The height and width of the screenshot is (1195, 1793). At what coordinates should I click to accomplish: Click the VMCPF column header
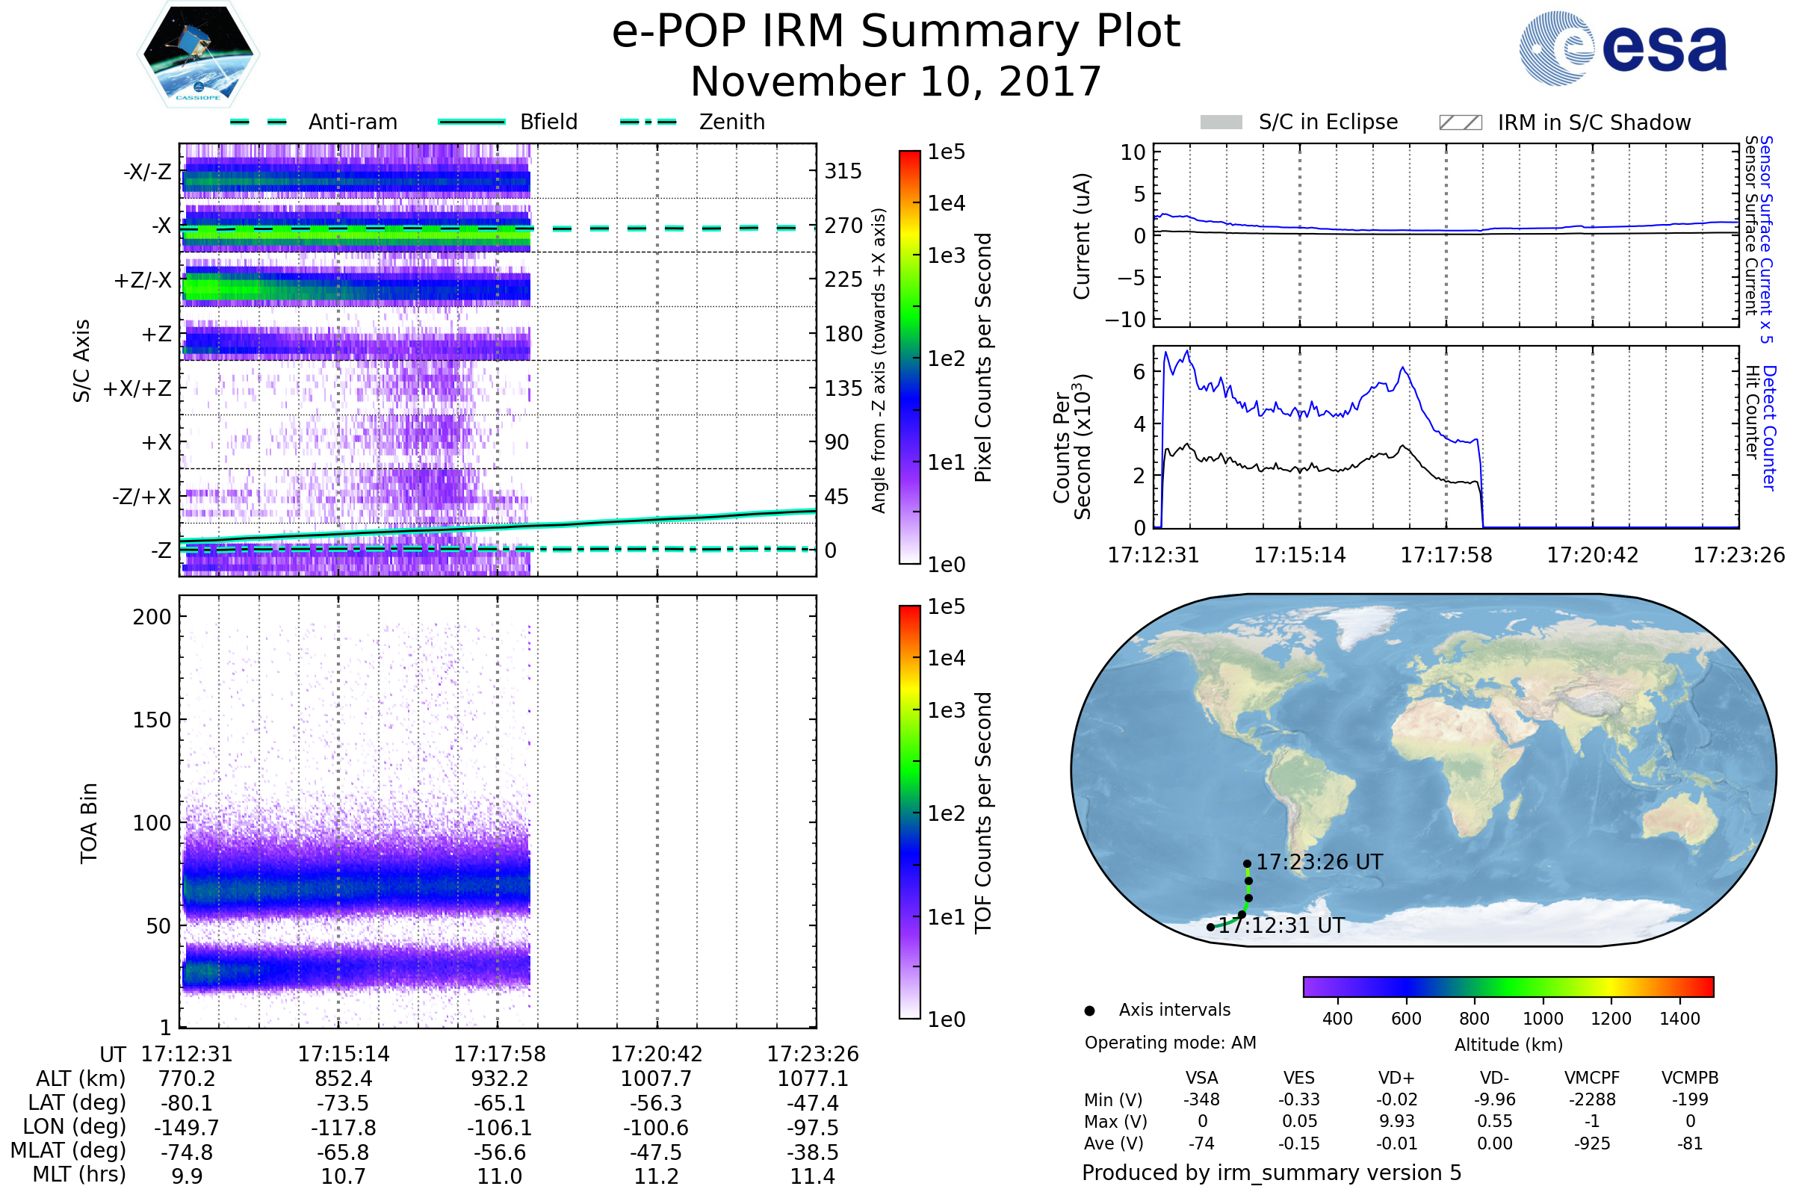pos(1592,1078)
